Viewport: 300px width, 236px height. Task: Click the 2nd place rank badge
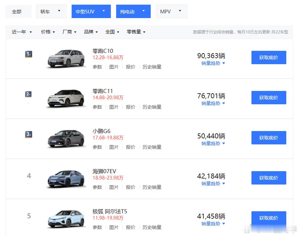29,94
